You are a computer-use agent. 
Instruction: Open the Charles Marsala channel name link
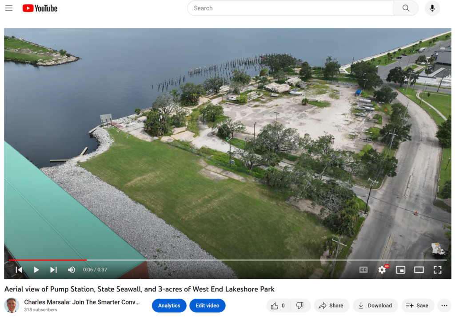coord(82,302)
